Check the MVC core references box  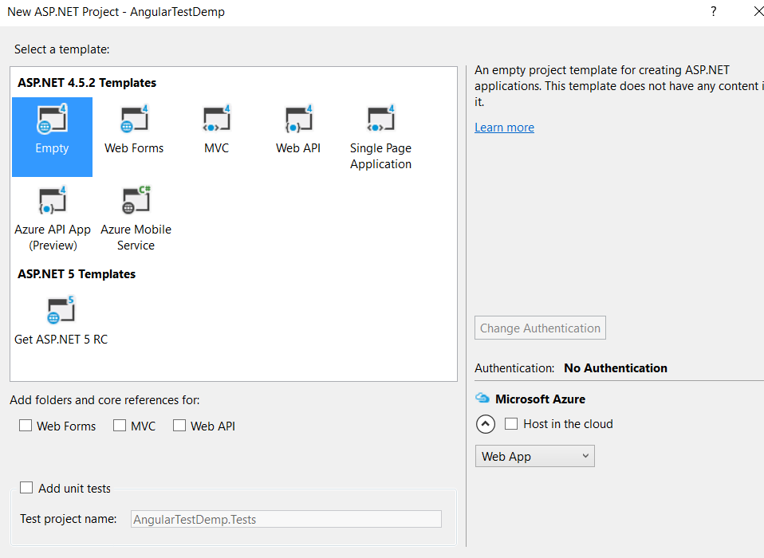coord(120,426)
